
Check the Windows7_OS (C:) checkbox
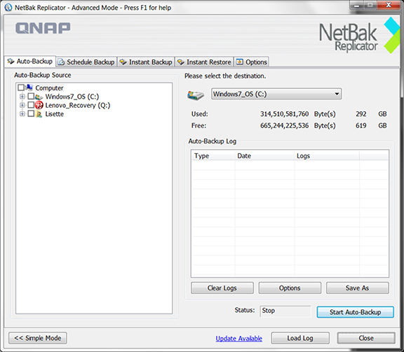pyautogui.click(x=31, y=96)
